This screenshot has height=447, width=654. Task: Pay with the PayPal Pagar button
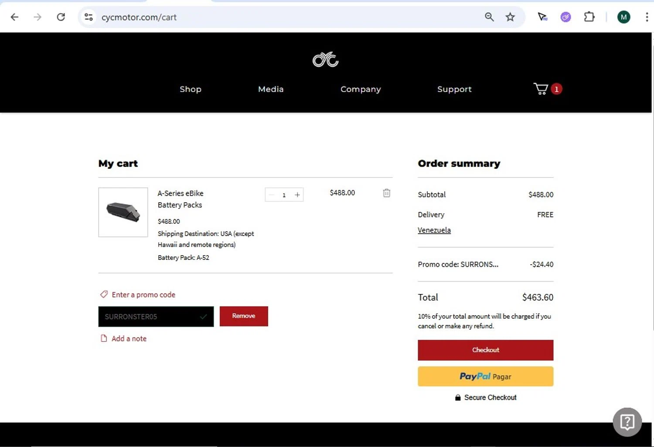[485, 376]
